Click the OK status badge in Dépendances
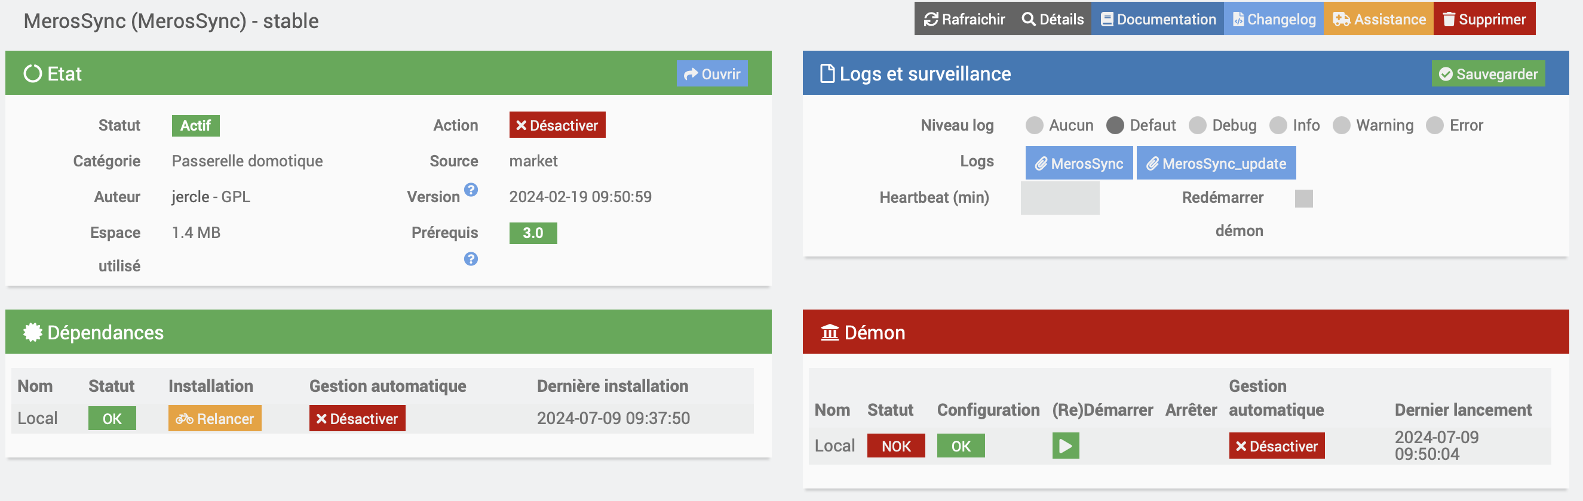The width and height of the screenshot is (1583, 501). pos(112,419)
